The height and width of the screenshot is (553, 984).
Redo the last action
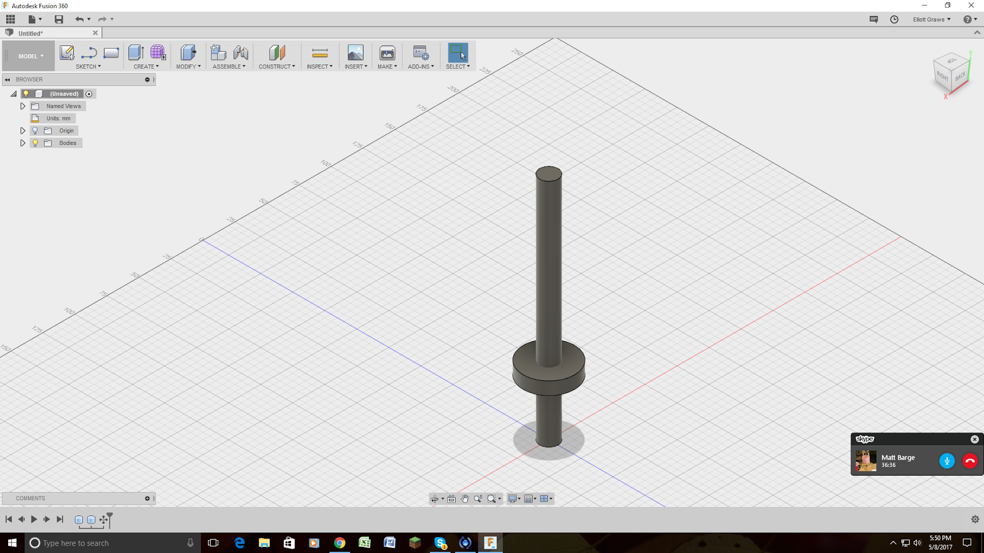(x=103, y=19)
